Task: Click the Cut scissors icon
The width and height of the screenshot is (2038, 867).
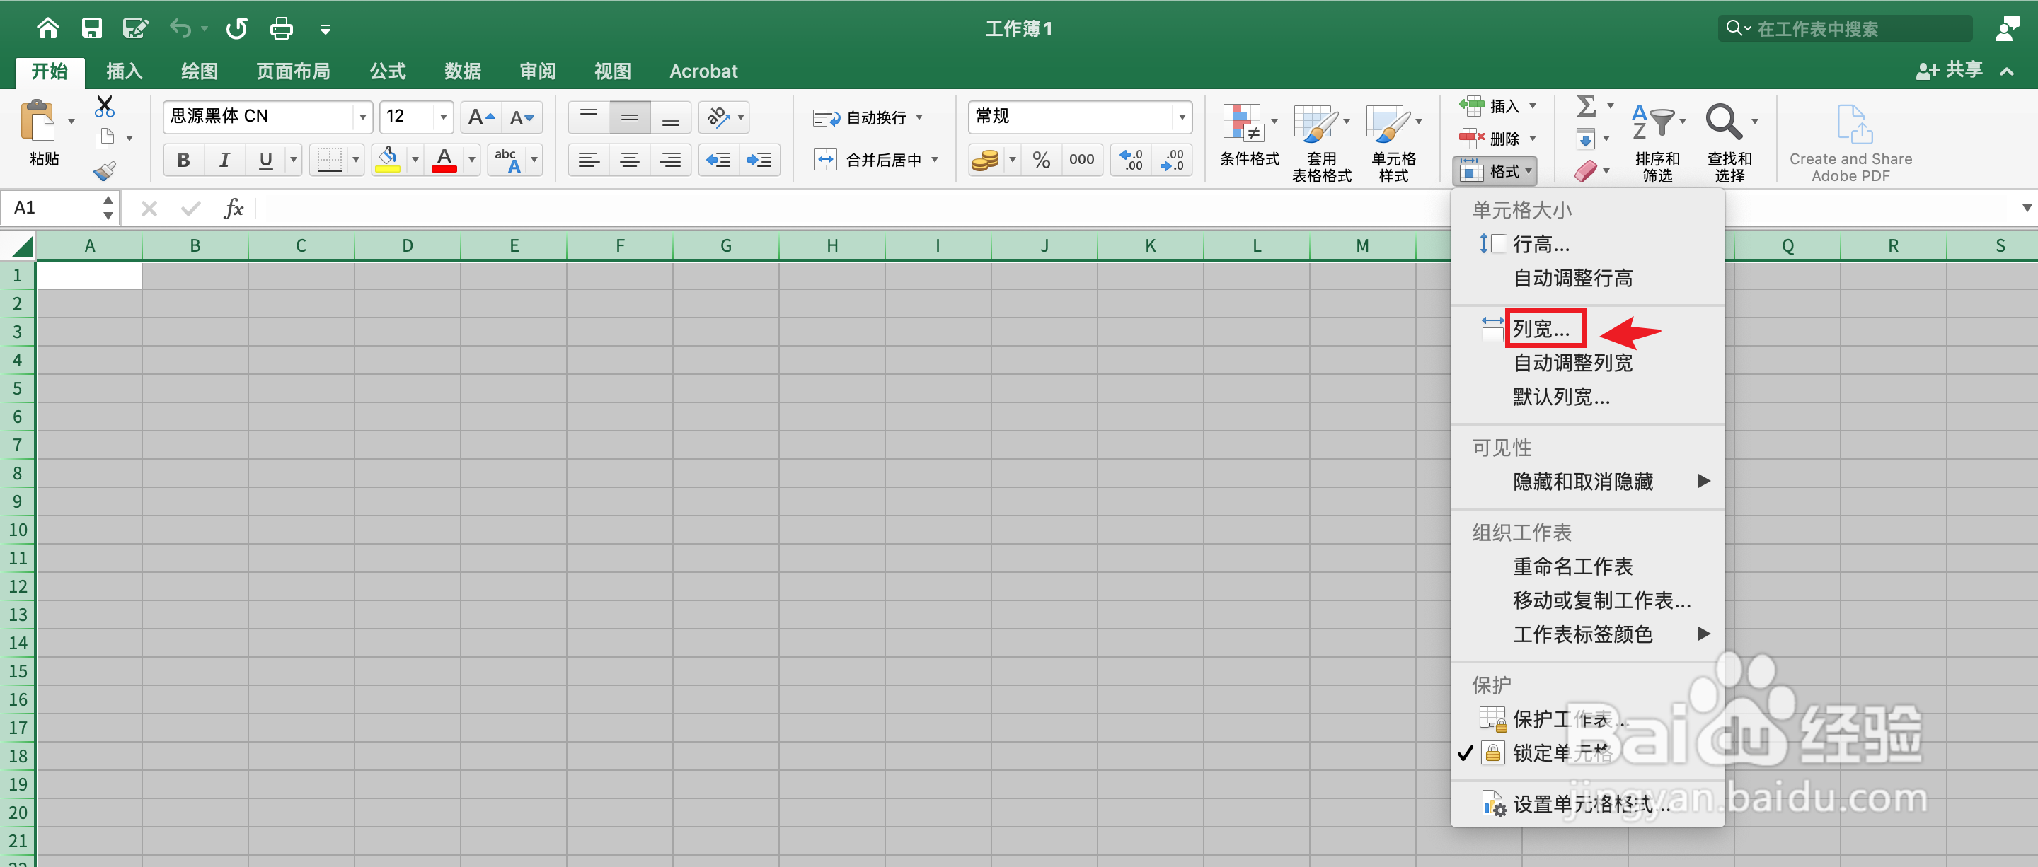Action: (105, 106)
